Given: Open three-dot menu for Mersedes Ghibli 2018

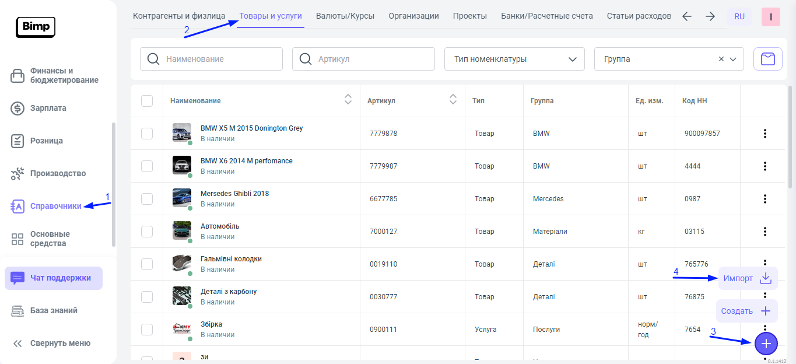Looking at the screenshot, I should tap(765, 199).
